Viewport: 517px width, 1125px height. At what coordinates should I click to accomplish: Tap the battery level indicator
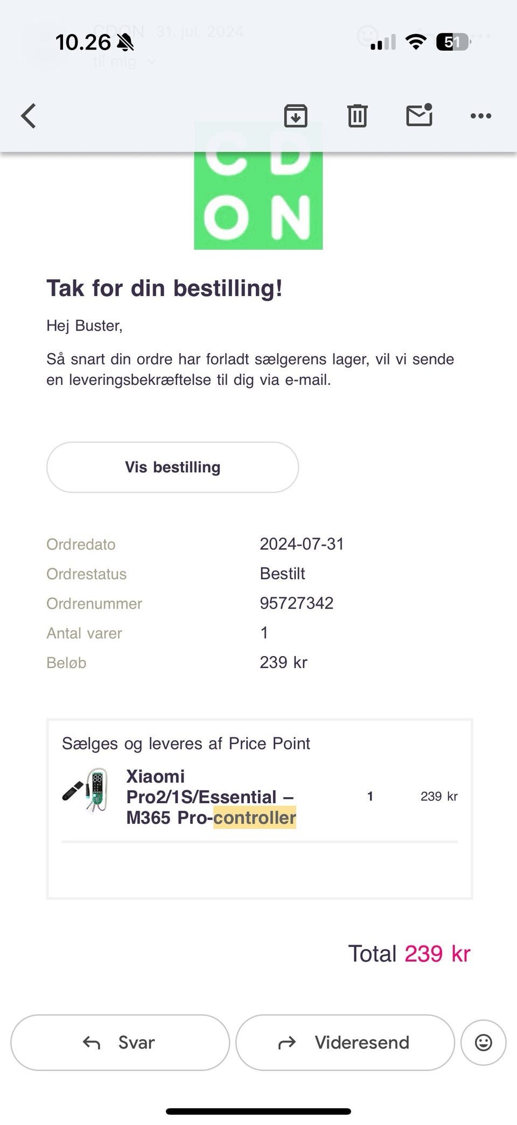point(453,42)
